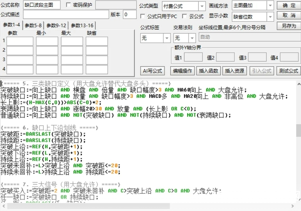Screen dimensions: 301x211
Task: Click the line starting 持续上沿:=REF
Action: (x=41, y=159)
